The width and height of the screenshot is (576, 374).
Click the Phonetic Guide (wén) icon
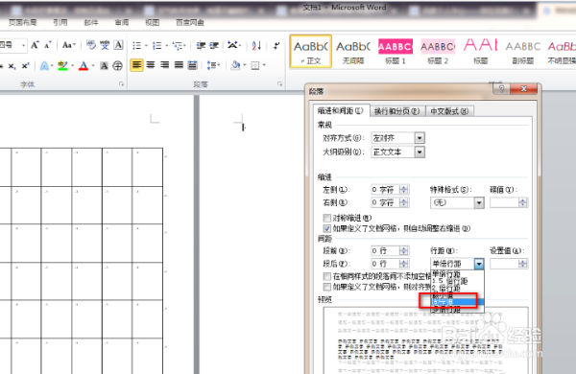pyautogui.click(x=105, y=45)
